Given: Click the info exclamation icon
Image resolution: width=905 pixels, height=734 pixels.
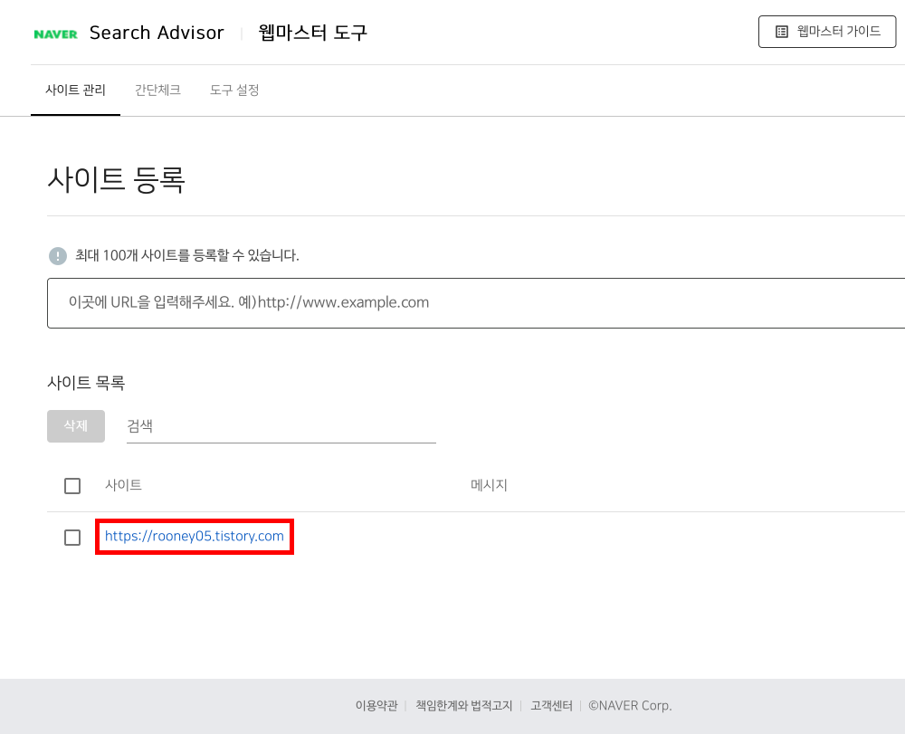Looking at the screenshot, I should pos(58,255).
